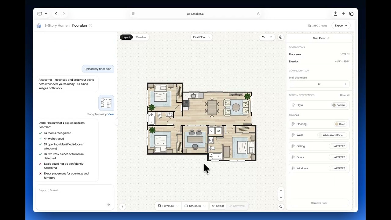The height and width of the screenshot is (220, 391).
Task: Open the browser share icon
Action: 335,13
